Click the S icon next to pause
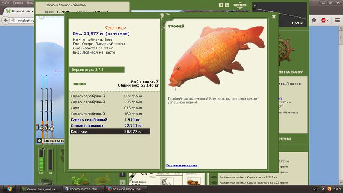The height and width of the screenshot is (193, 343). pos(227,5)
